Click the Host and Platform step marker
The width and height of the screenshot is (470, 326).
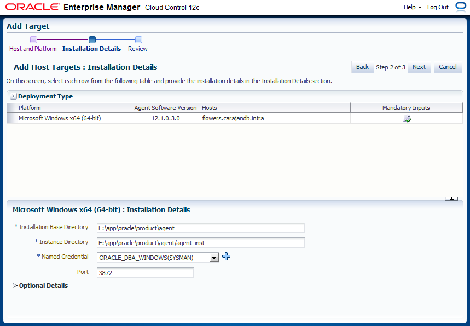[x=33, y=39]
